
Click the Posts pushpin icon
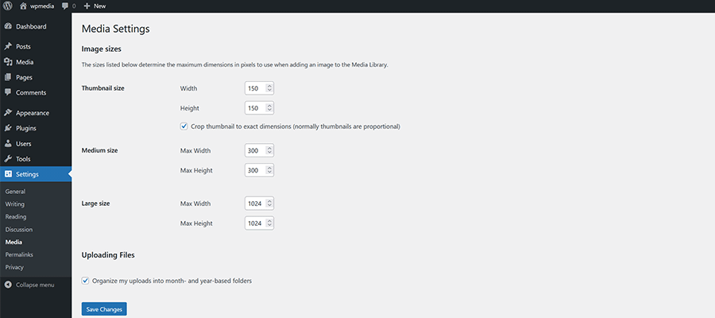click(8, 46)
